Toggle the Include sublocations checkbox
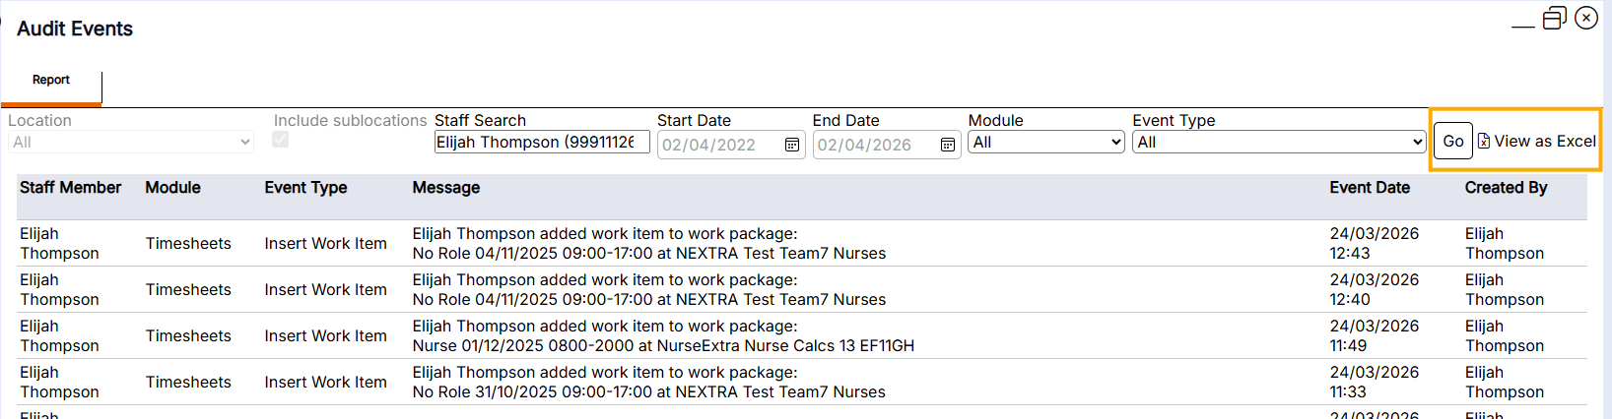Image resolution: width=1612 pixels, height=419 pixels. tap(281, 140)
